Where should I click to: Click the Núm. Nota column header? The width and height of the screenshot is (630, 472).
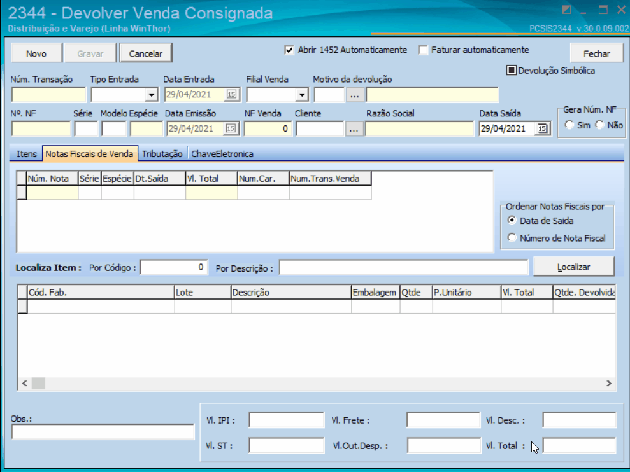[52, 179]
